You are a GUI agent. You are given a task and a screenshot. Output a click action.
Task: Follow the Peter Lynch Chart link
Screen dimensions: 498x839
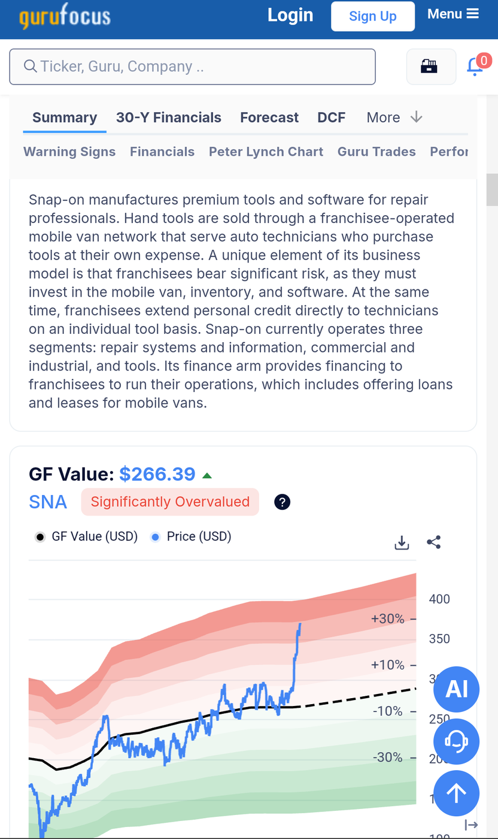coord(266,152)
